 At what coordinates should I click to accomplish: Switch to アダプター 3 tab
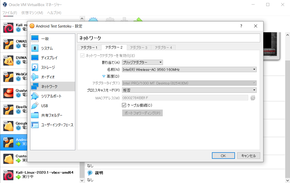tap(139, 48)
